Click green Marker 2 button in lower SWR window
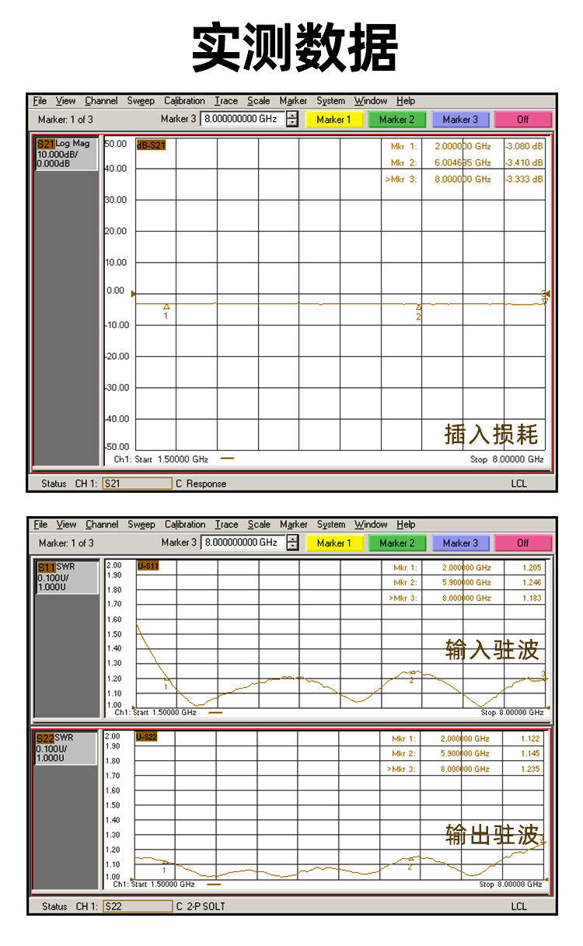The image size is (583, 946). click(397, 543)
